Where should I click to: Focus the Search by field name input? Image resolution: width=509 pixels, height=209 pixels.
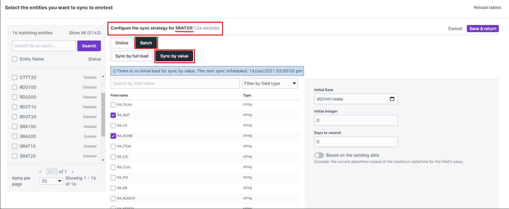(175, 83)
